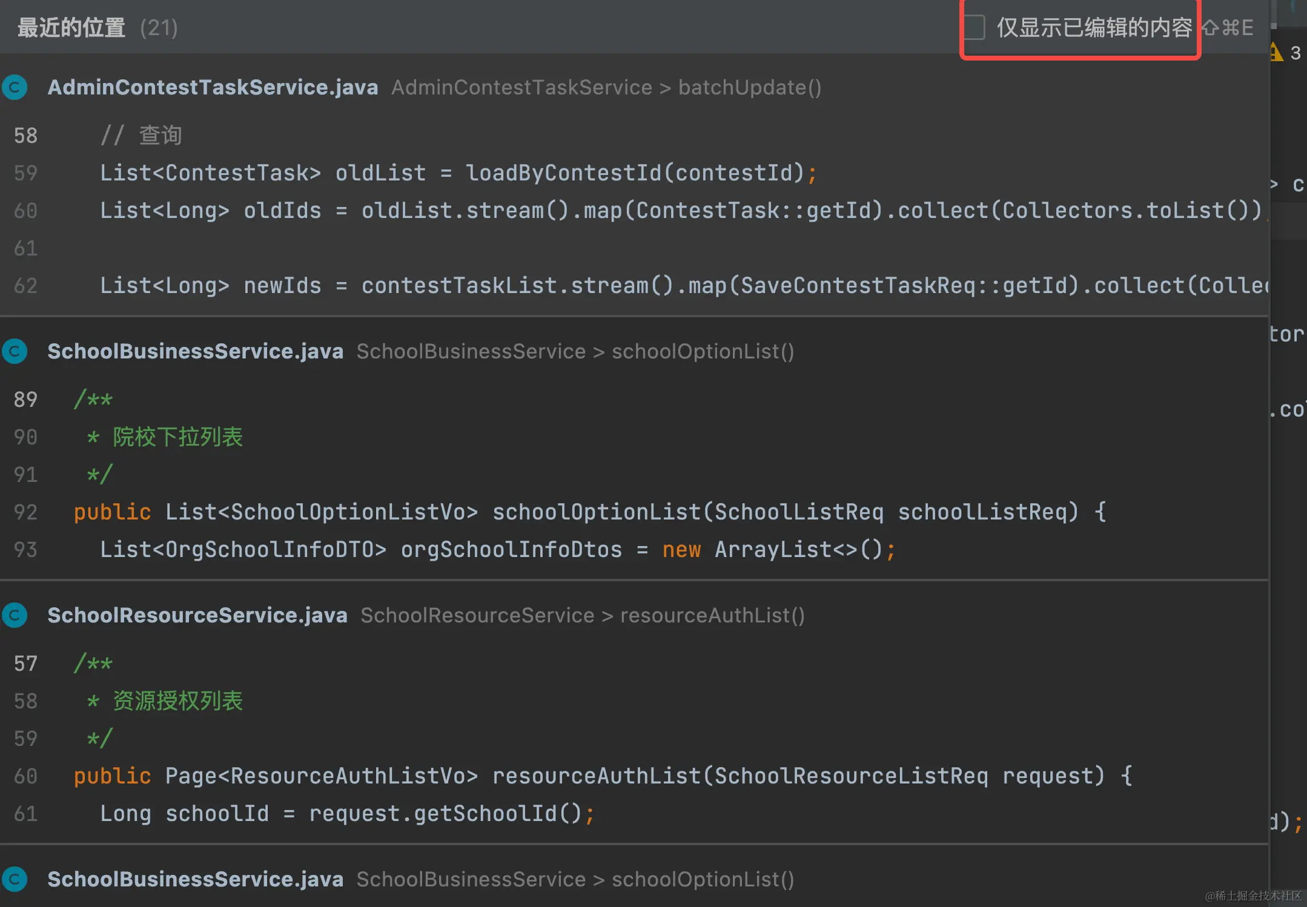Screen dimensions: 1307x907
Task: Click the SchoolResourceService.java class icon
Action: pyautogui.click(x=15, y=615)
